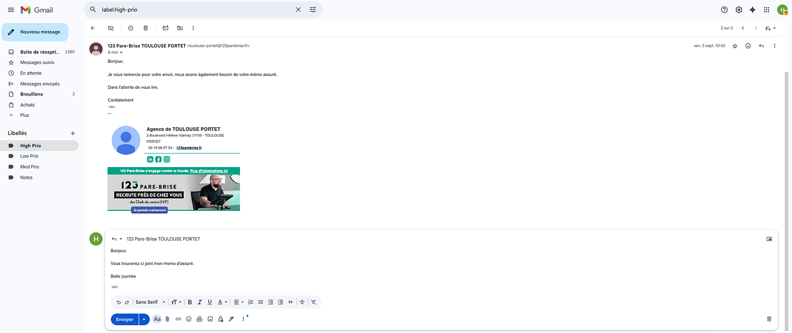Compose with Nouveau message button
Viewport: 792px width, 333px height.
coord(35,32)
